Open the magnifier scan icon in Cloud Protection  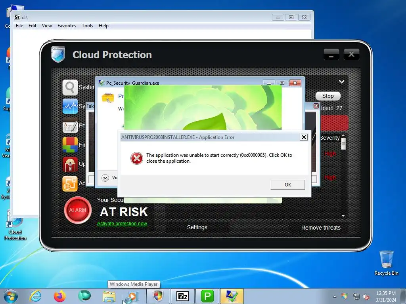[70, 87]
